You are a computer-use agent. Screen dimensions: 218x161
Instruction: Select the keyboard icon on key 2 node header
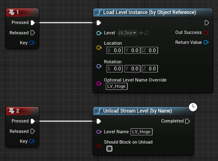(12, 111)
